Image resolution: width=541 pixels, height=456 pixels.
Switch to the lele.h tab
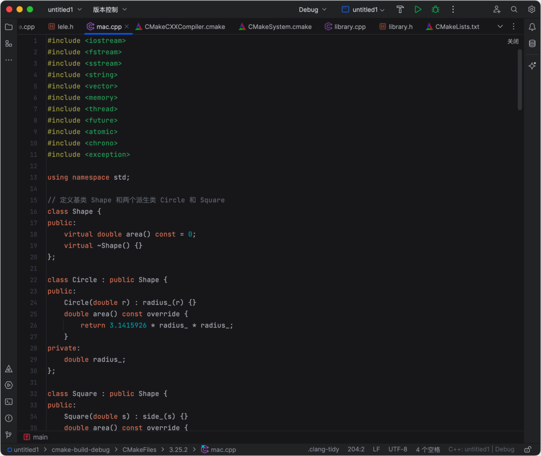click(61, 27)
